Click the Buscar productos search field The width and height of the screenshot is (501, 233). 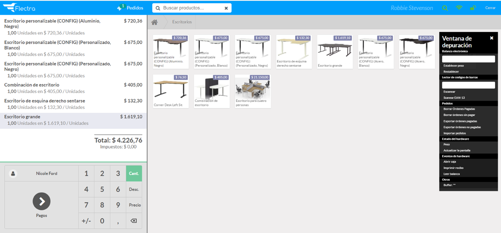coord(191,8)
